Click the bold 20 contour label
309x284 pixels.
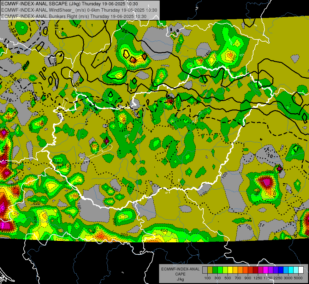click(x=125, y=31)
